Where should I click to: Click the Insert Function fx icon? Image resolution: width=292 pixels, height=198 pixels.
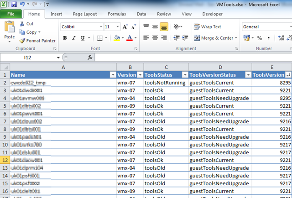click(90, 57)
